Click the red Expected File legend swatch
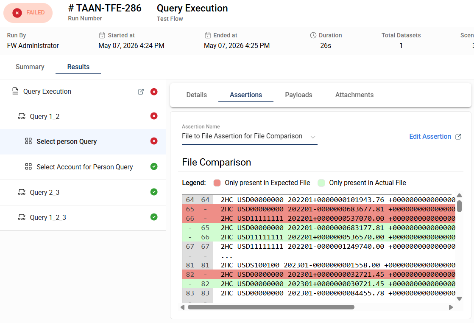This screenshot has height=323, width=474. click(217, 183)
